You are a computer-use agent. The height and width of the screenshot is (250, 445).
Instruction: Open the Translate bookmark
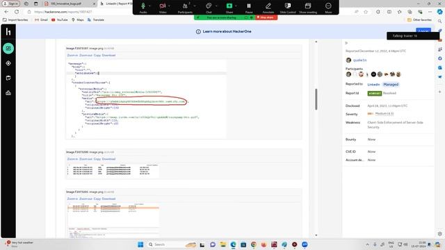point(96,20)
